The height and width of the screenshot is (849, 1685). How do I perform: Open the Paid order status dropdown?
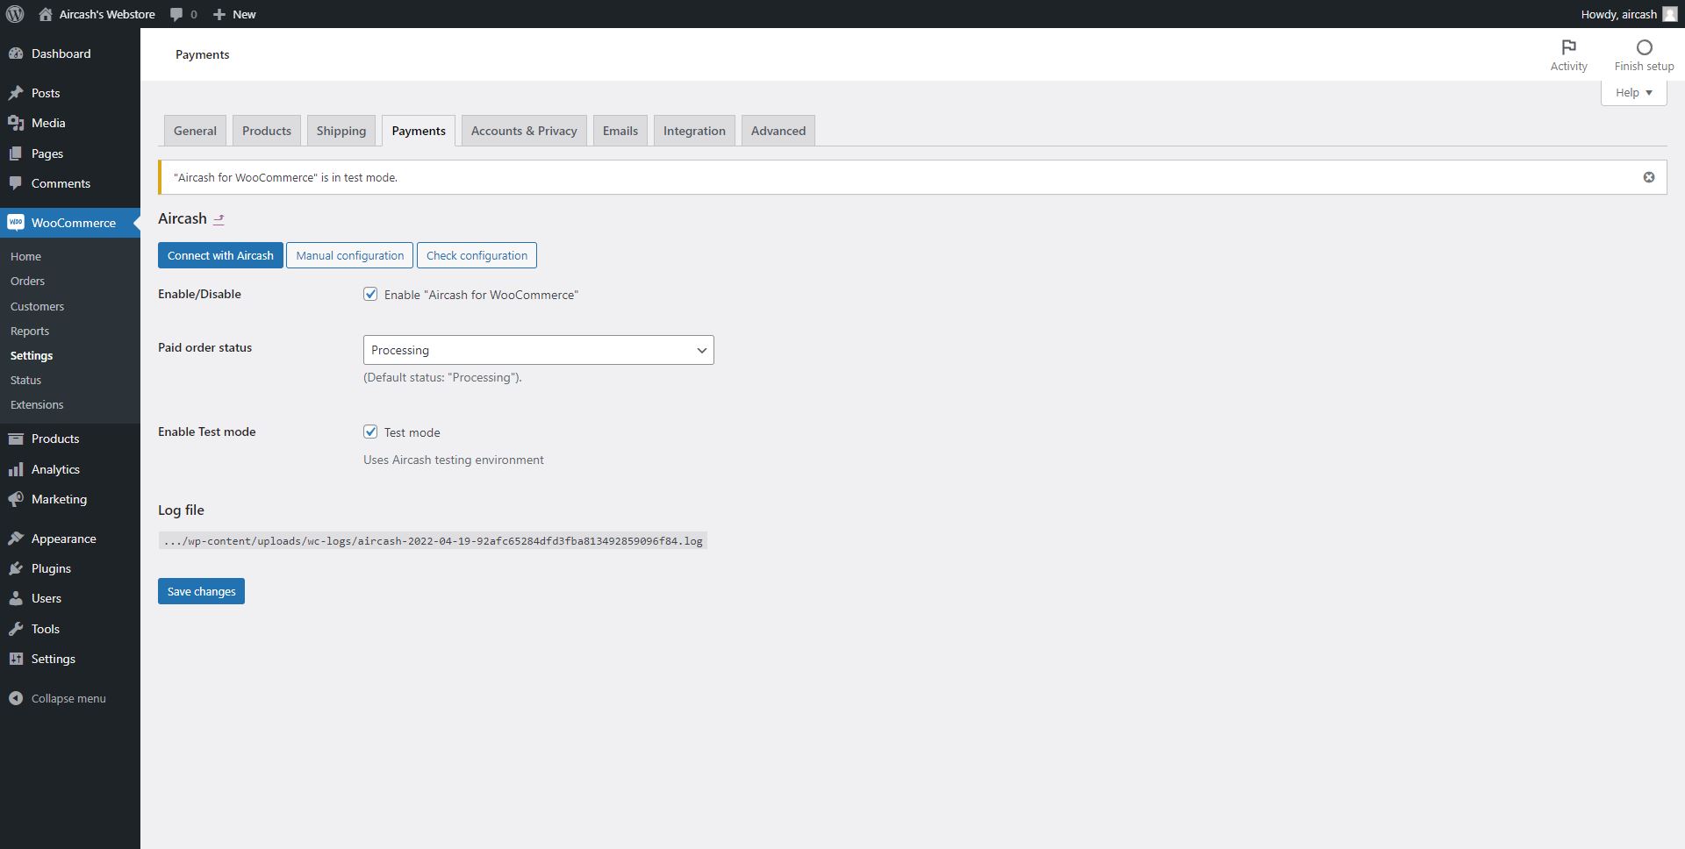[538, 350]
